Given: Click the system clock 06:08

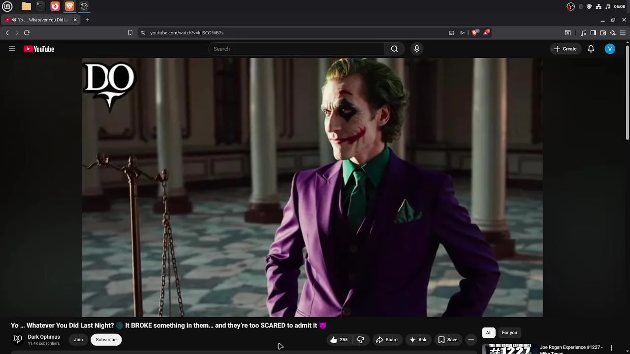Looking at the screenshot, I should pyautogui.click(x=620, y=6).
